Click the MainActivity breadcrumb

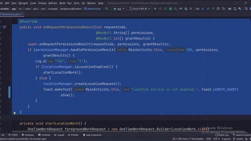[93, 9]
